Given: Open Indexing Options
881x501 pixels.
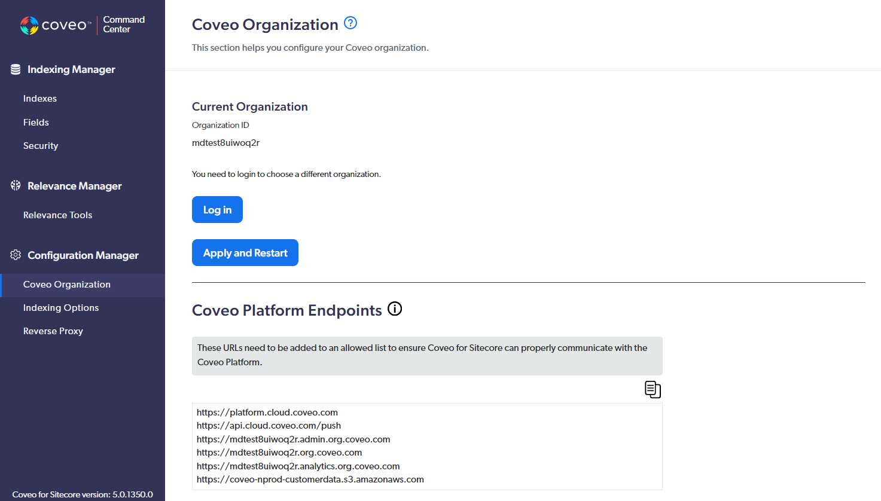Looking at the screenshot, I should click(x=61, y=308).
